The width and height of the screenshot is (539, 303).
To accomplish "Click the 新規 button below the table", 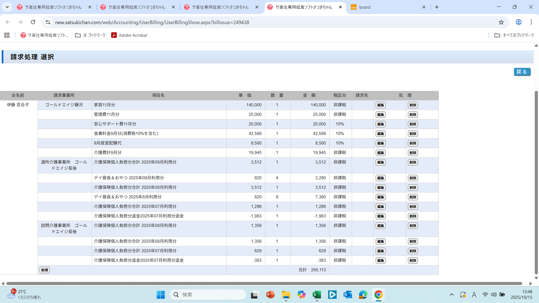I will click(x=45, y=270).
